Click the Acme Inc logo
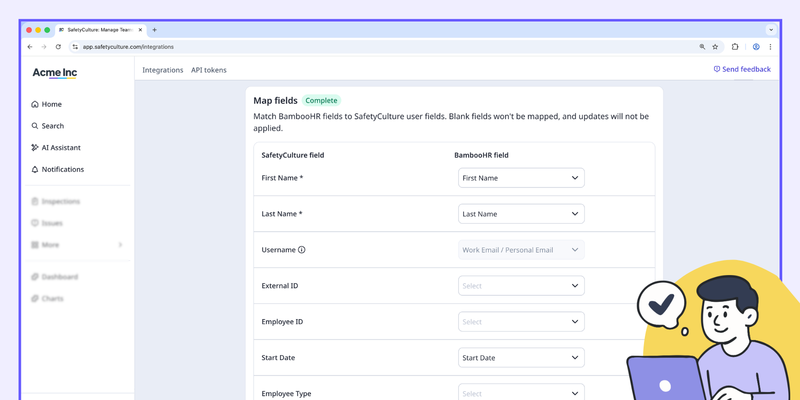Viewport: 800px width, 400px height. (x=55, y=73)
